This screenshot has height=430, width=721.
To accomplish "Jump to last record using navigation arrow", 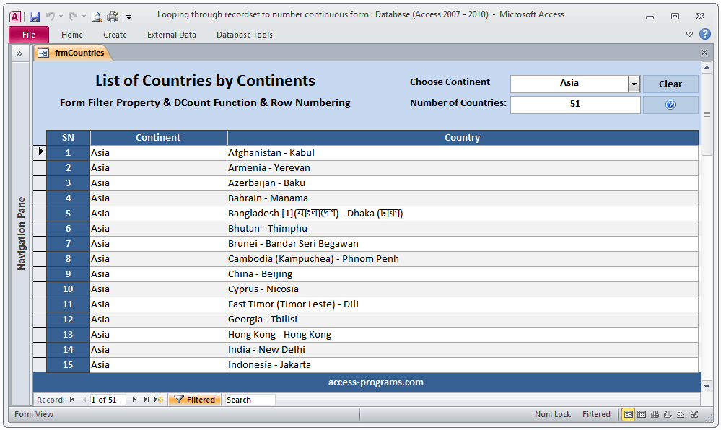I will click(146, 399).
